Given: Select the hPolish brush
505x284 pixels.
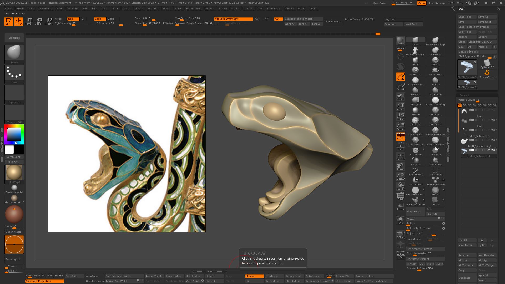Looking at the screenshot, I should click(415, 91).
